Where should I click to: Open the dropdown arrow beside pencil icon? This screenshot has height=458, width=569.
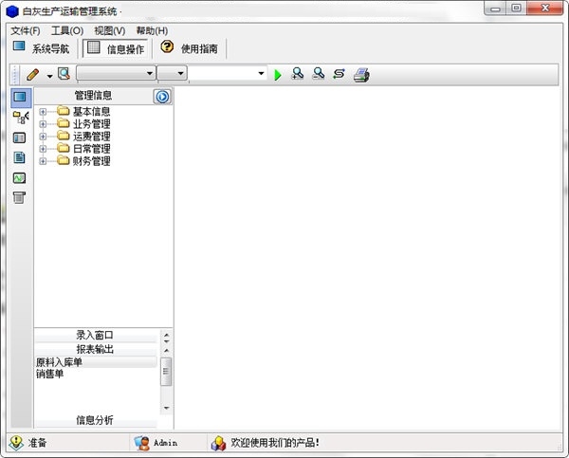tap(49, 76)
